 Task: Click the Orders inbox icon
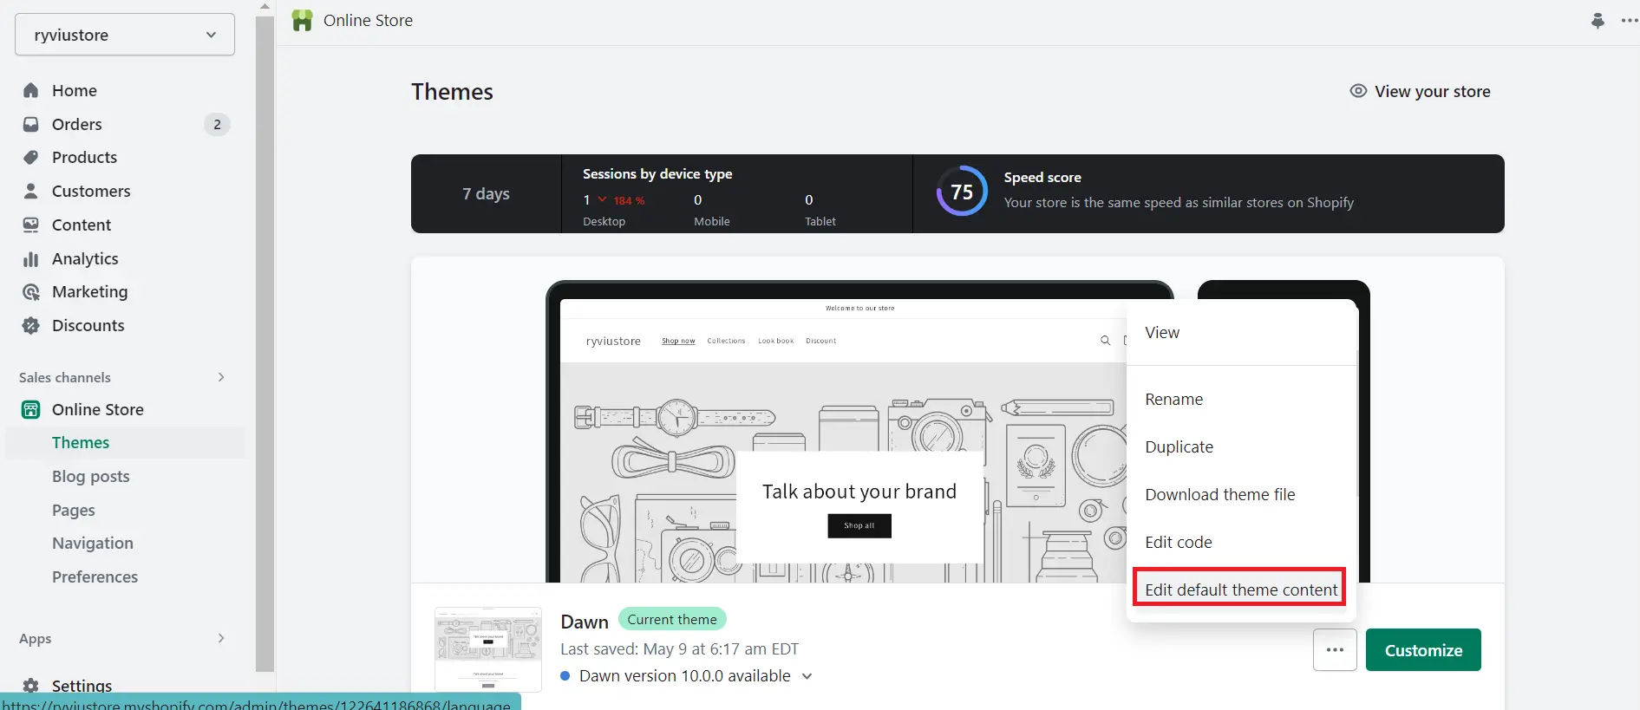31,124
